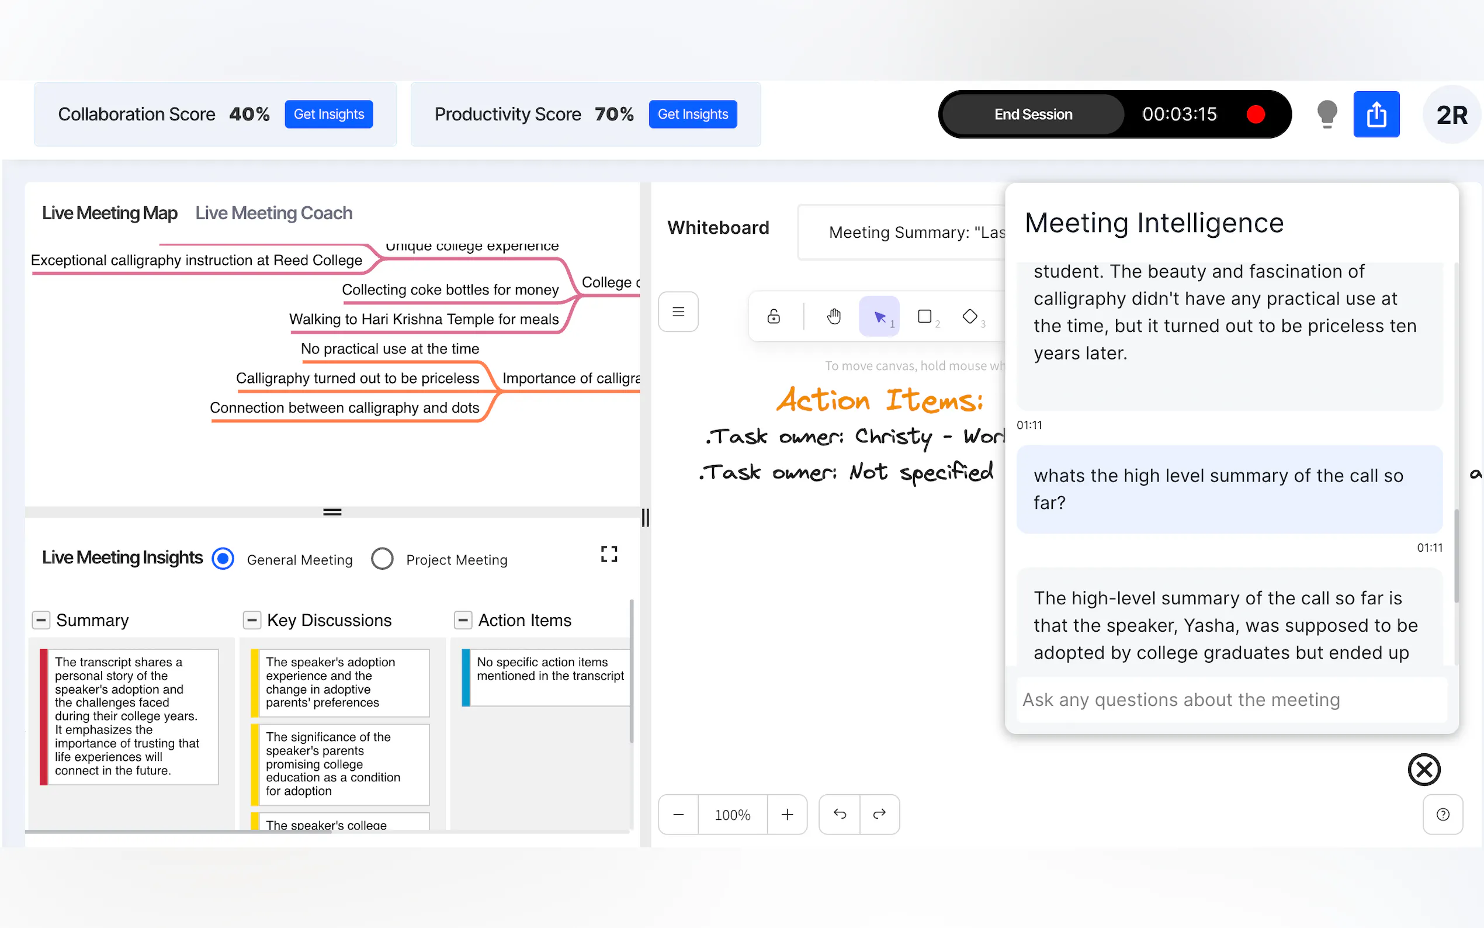Click the blue share icon
This screenshot has width=1484, height=928.
click(x=1376, y=114)
